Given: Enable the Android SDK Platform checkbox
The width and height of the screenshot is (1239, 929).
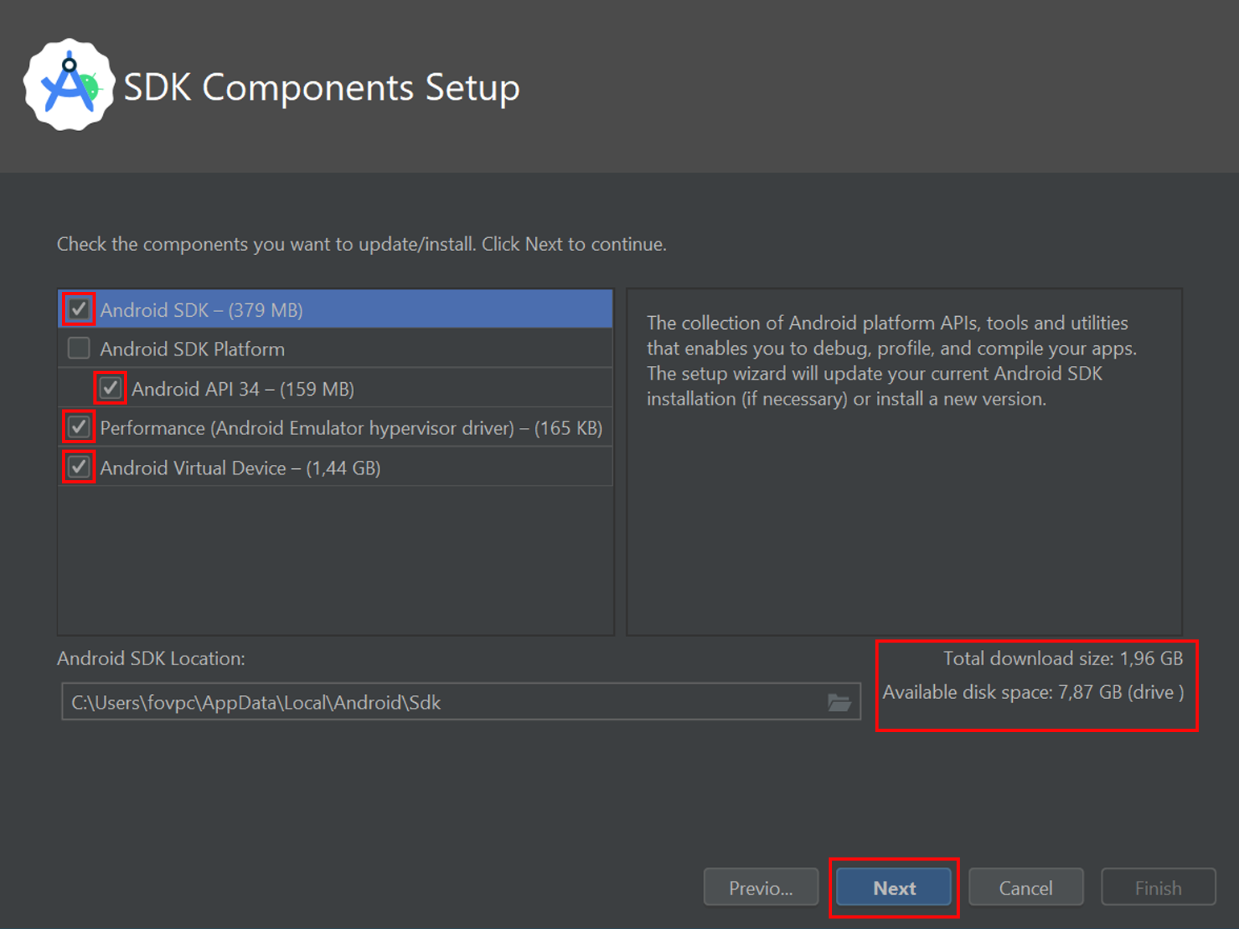Looking at the screenshot, I should pyautogui.click(x=79, y=348).
